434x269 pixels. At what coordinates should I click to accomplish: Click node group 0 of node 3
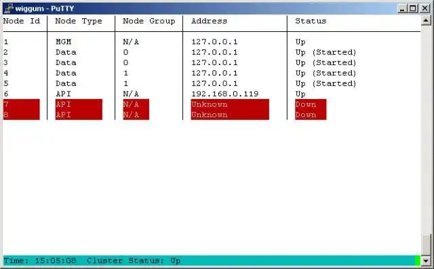(125, 62)
